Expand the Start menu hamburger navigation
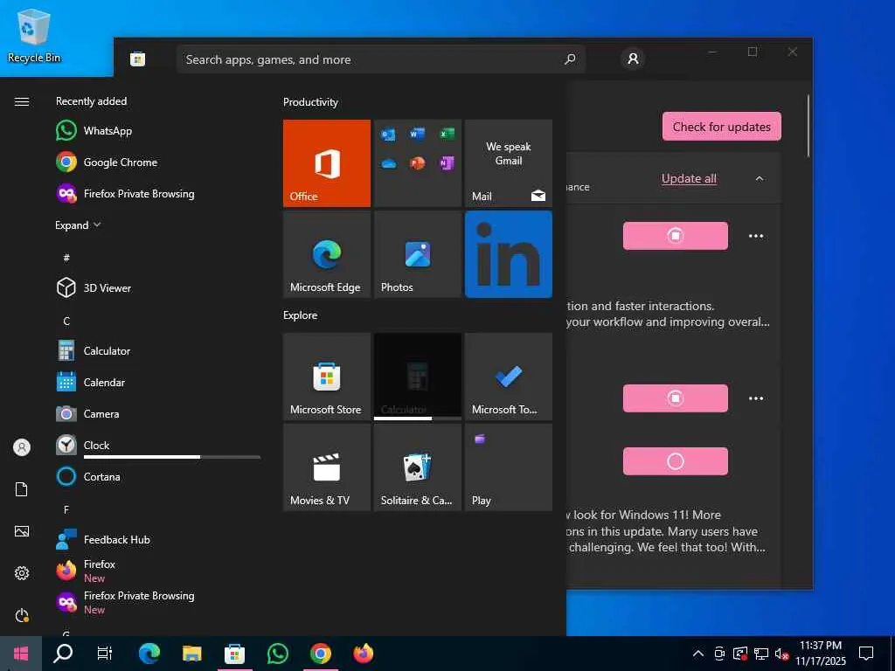Screen dimensions: 895x671 coord(22,101)
